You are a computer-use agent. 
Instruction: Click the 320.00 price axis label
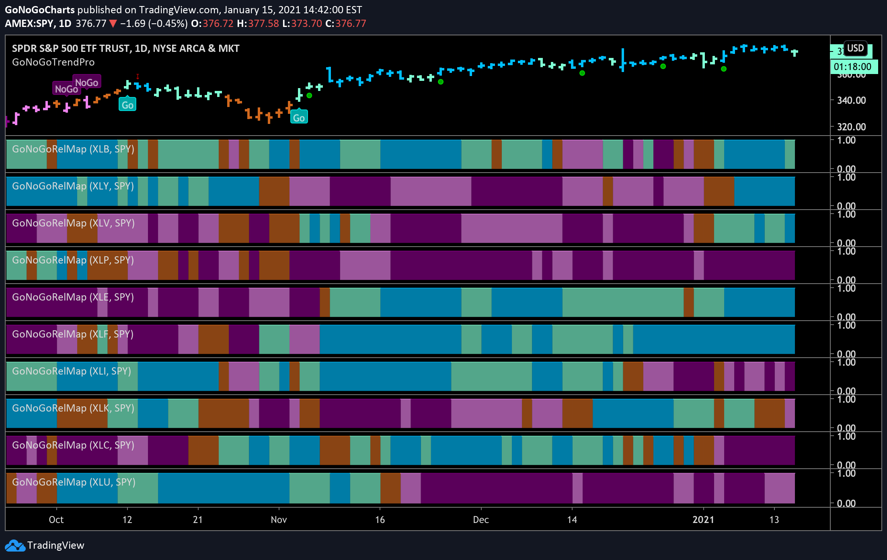(x=851, y=127)
